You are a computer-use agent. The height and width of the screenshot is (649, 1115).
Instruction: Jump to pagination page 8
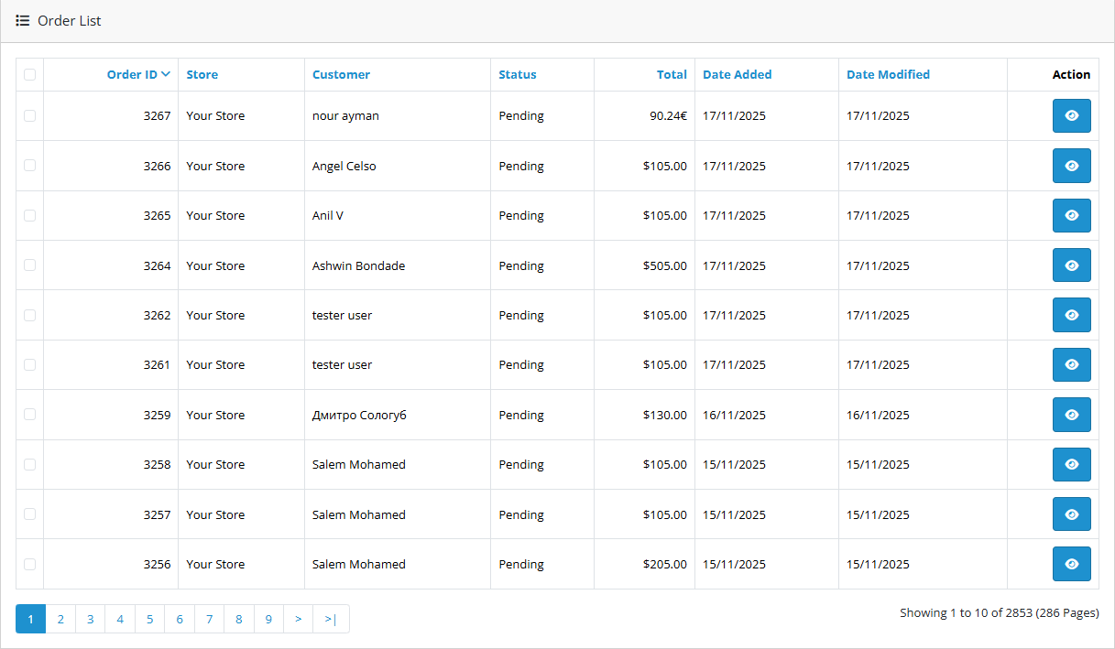pyautogui.click(x=239, y=619)
